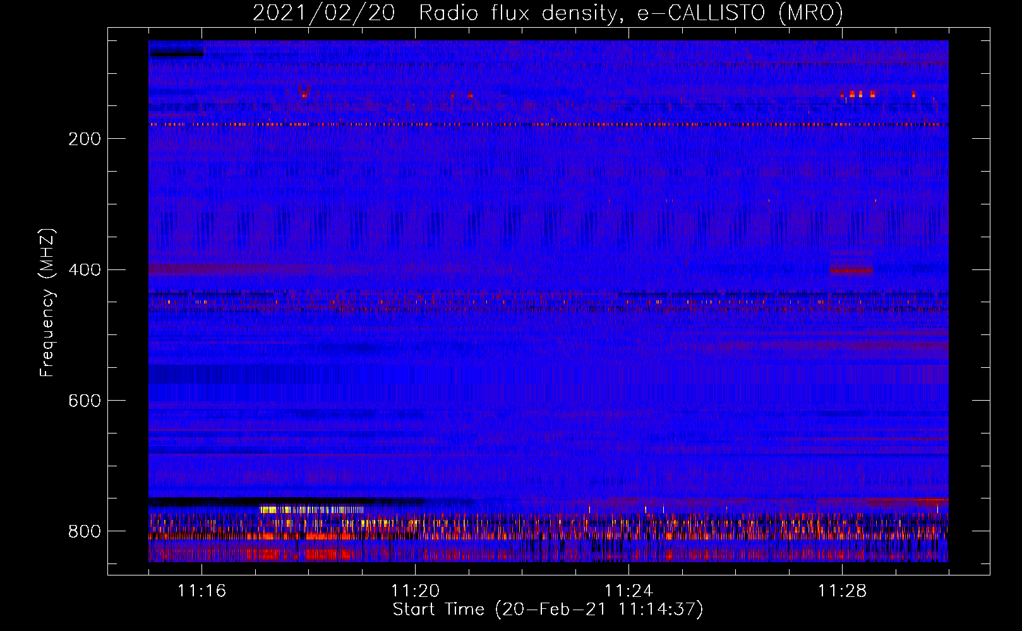
Task: Click the 11:28 time tick label
Action: pos(842,591)
